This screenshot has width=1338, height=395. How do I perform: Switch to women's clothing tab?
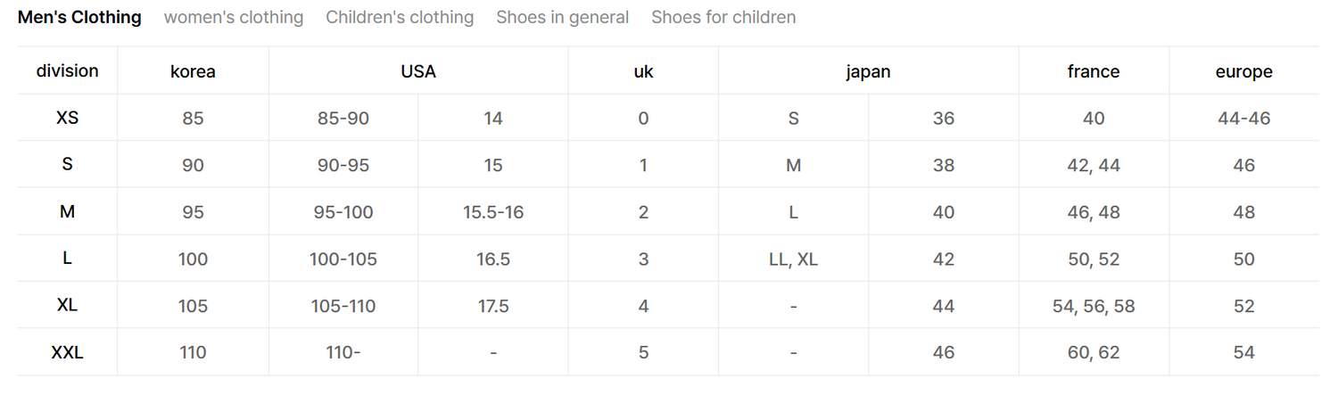click(234, 17)
